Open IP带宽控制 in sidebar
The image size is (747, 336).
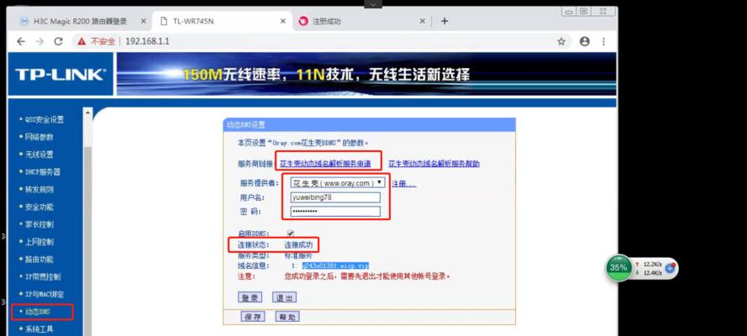pyautogui.click(x=42, y=276)
